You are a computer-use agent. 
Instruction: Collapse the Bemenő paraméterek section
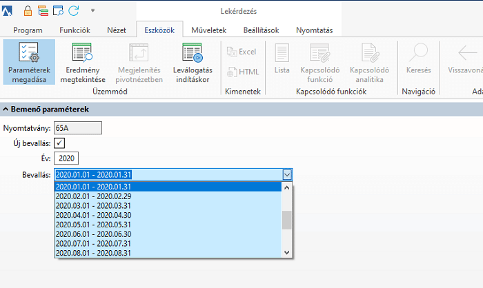point(6,110)
